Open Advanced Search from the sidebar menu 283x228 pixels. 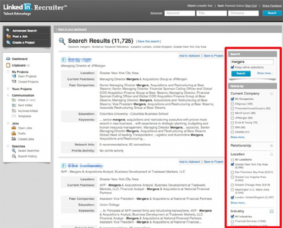tap(25, 31)
